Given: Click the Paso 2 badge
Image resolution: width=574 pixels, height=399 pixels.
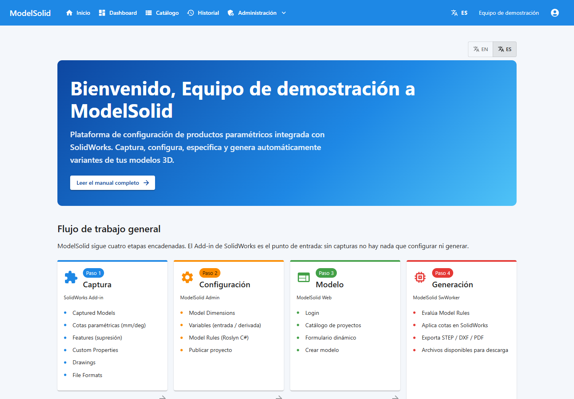Looking at the screenshot, I should coord(210,273).
